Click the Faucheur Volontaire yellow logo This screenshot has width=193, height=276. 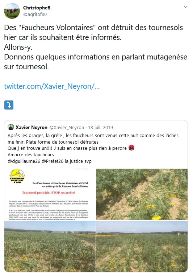pyautogui.click(x=17, y=176)
